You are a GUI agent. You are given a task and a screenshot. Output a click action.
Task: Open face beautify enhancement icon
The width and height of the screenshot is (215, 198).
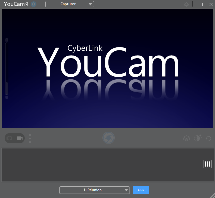[x=198, y=138]
